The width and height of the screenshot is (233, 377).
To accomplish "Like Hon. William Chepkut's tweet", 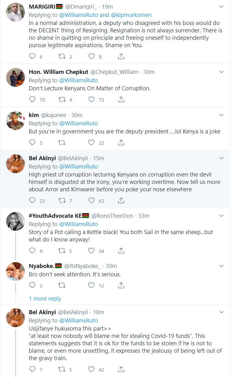I will (91, 99).
